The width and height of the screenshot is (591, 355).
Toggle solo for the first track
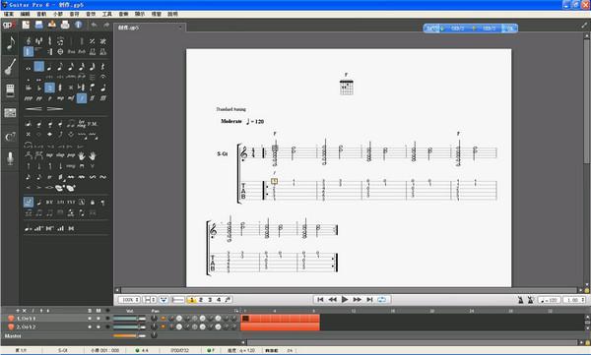coord(90,319)
